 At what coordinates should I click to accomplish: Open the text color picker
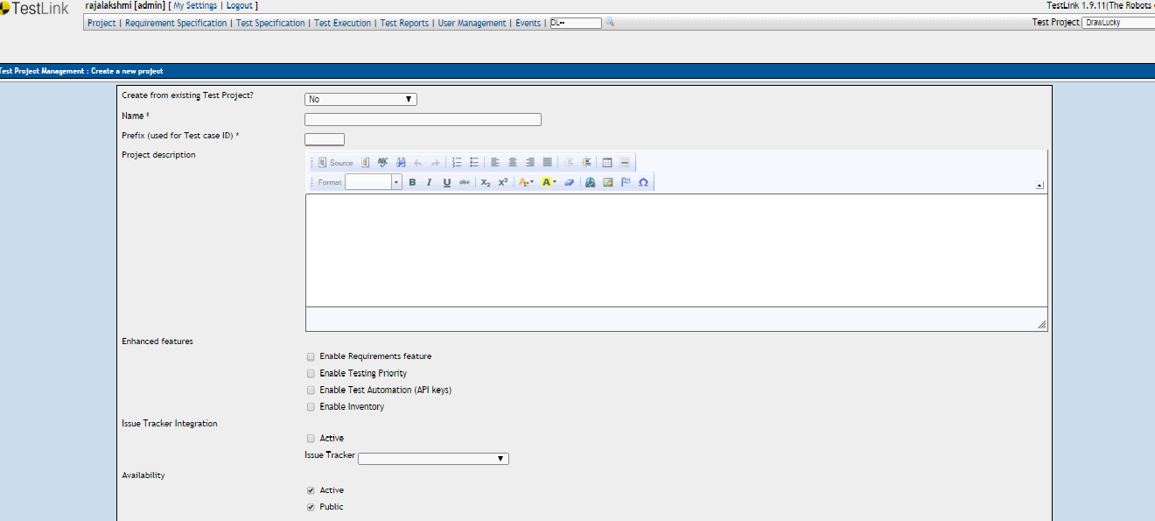point(526,182)
